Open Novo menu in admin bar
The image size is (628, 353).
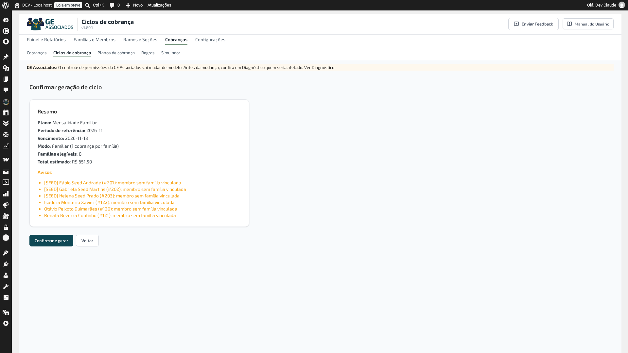(x=134, y=5)
